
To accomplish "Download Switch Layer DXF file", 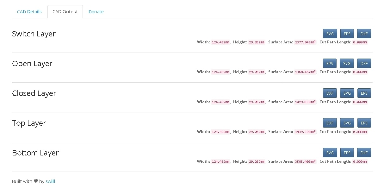I will [364, 34].
